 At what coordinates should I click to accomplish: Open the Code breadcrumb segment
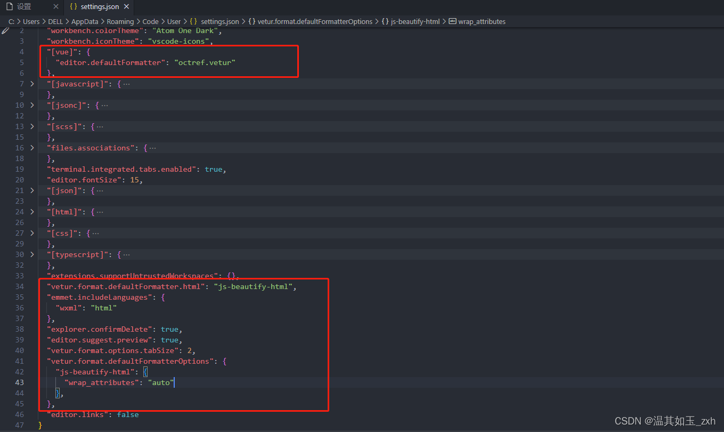click(x=151, y=21)
